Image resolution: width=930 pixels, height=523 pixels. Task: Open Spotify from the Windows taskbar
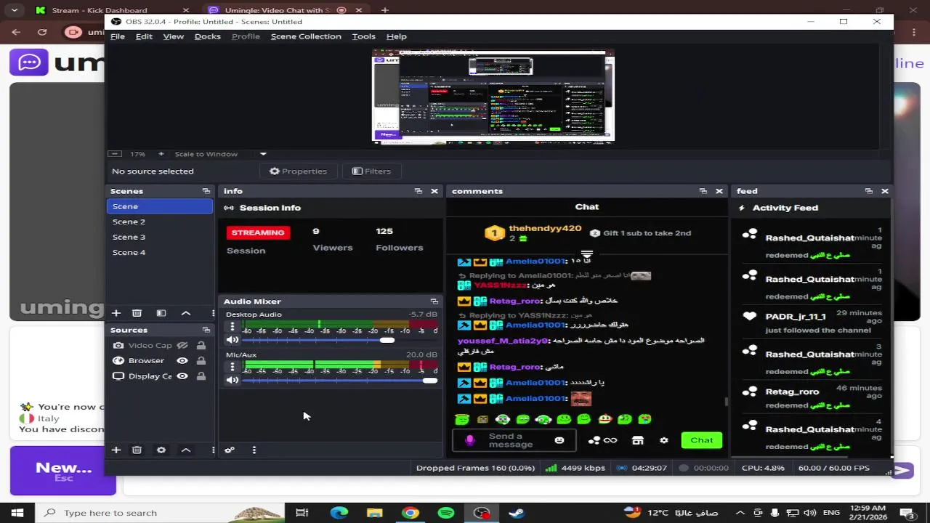coord(446,513)
